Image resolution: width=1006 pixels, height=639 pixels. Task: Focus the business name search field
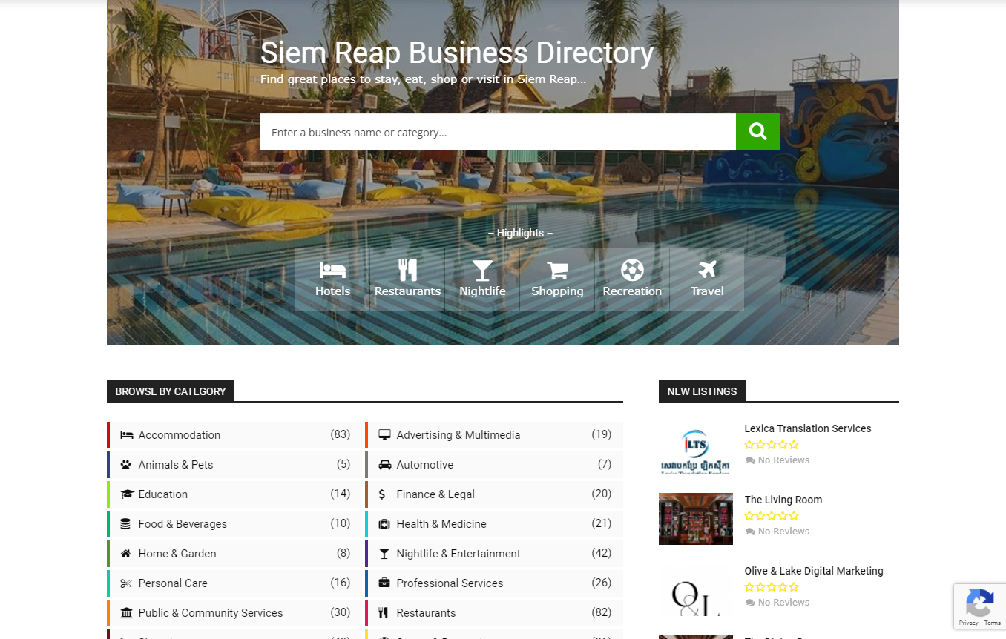(497, 132)
